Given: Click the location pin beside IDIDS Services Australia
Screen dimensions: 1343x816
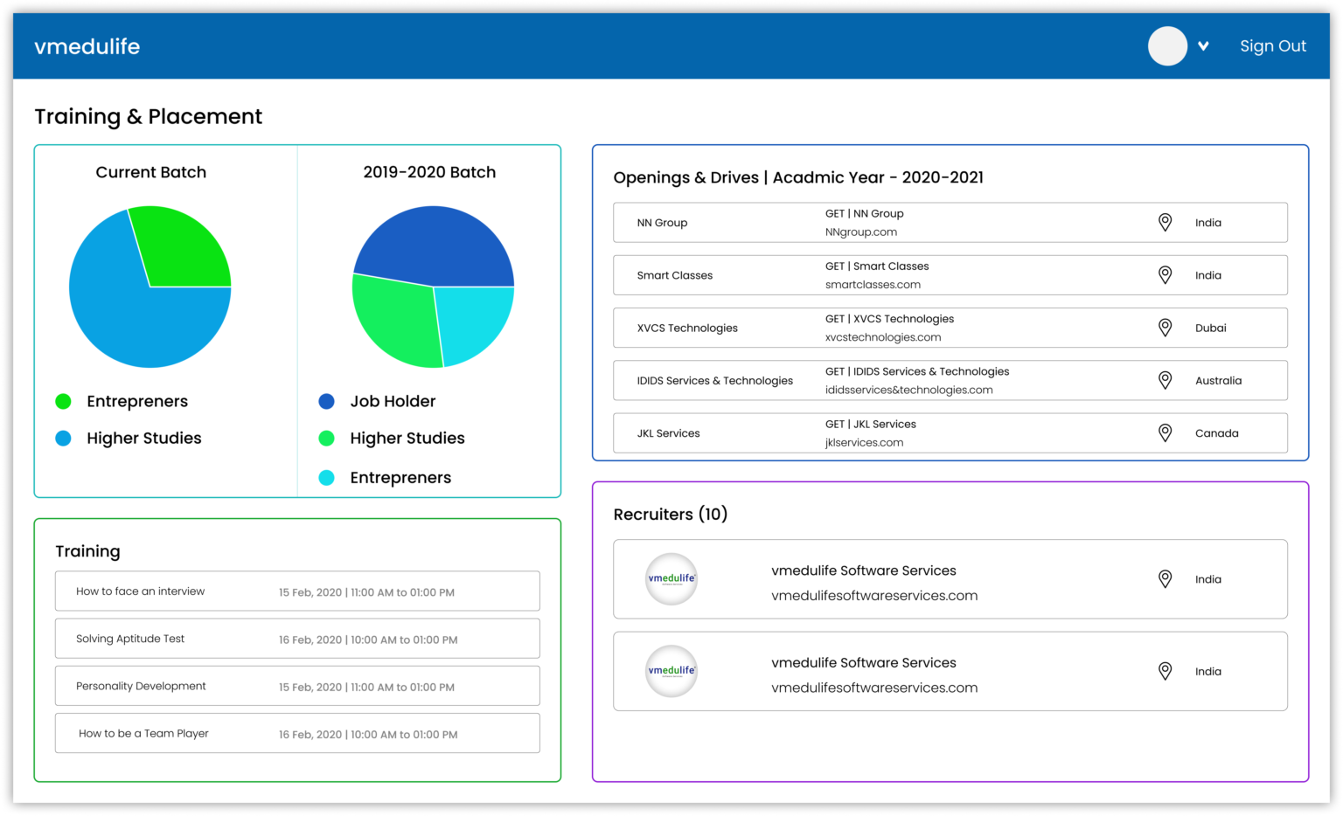Looking at the screenshot, I should coord(1165,379).
